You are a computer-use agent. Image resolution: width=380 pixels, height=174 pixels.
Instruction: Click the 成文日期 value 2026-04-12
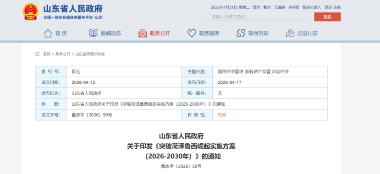[x=83, y=82]
